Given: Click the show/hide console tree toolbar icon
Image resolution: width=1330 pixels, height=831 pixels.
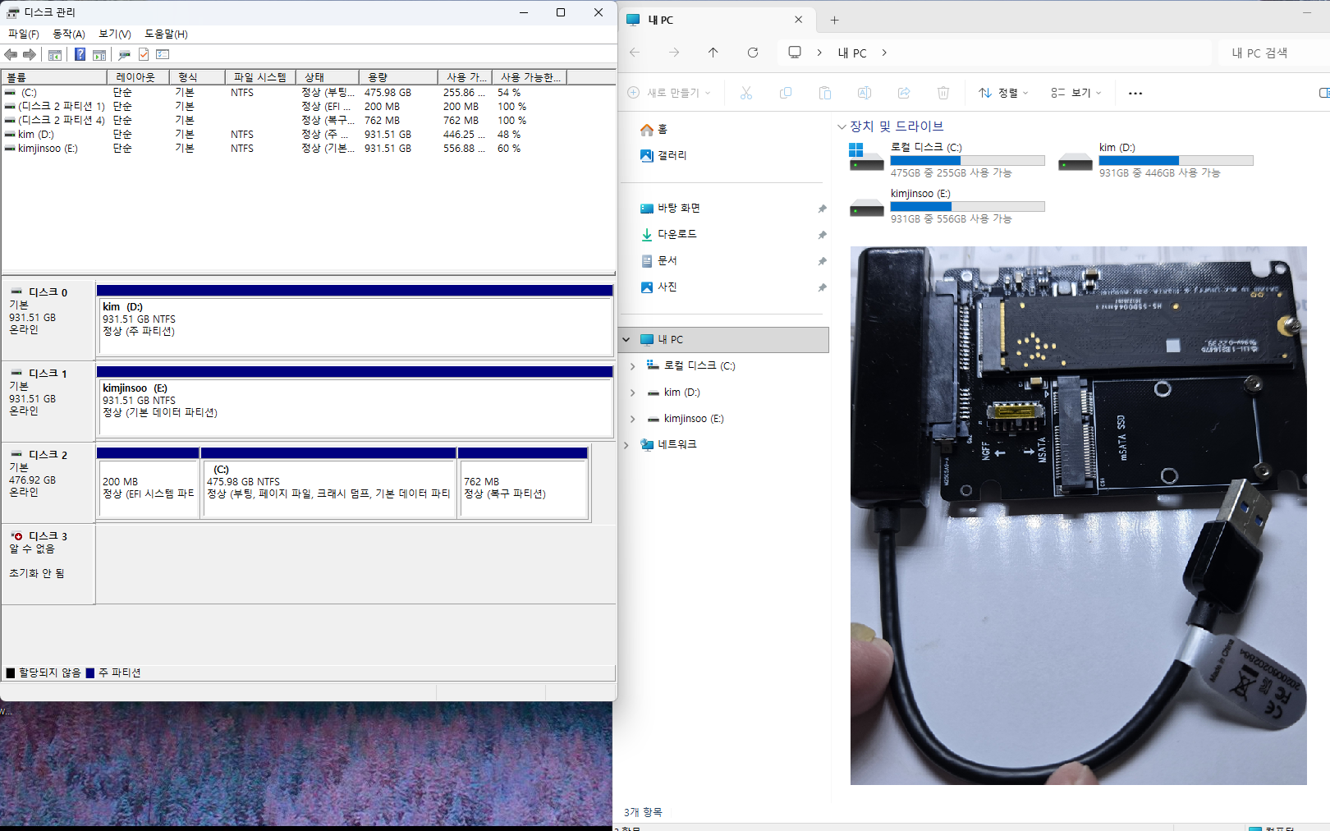Looking at the screenshot, I should pos(55,54).
